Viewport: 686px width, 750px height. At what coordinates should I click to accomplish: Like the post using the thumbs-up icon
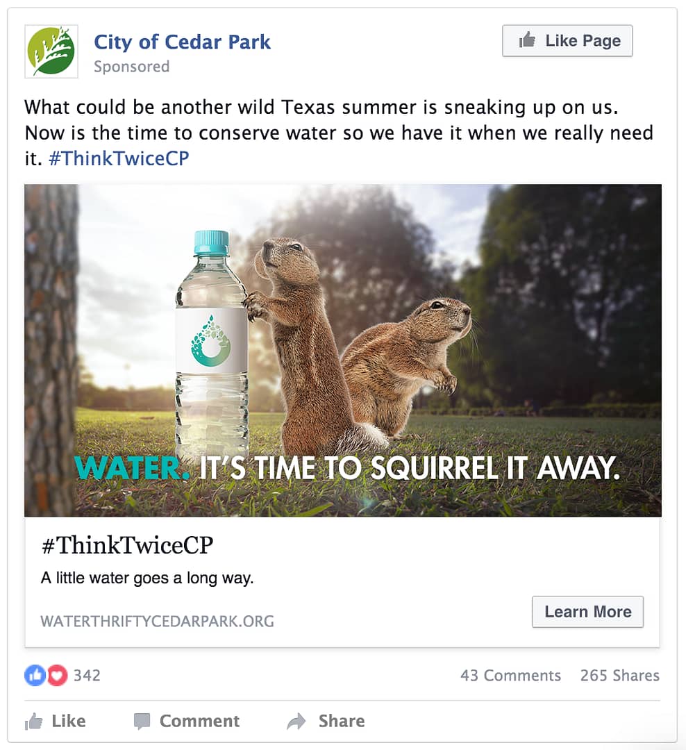[33, 721]
